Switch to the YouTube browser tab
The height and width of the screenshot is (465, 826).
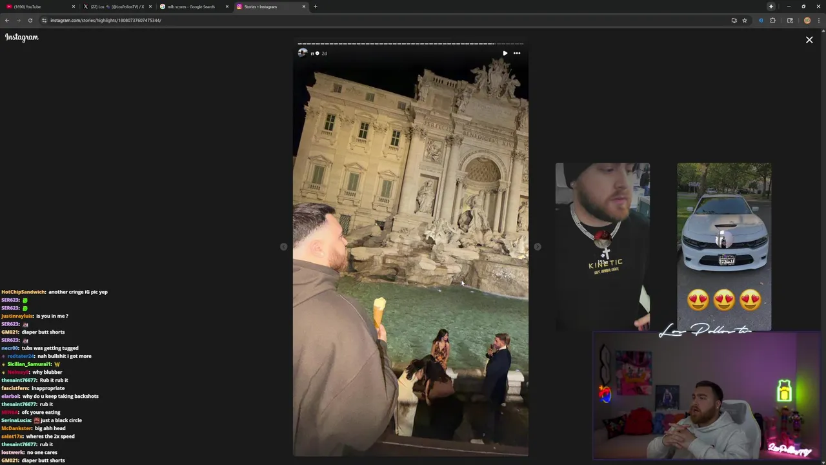(39, 6)
